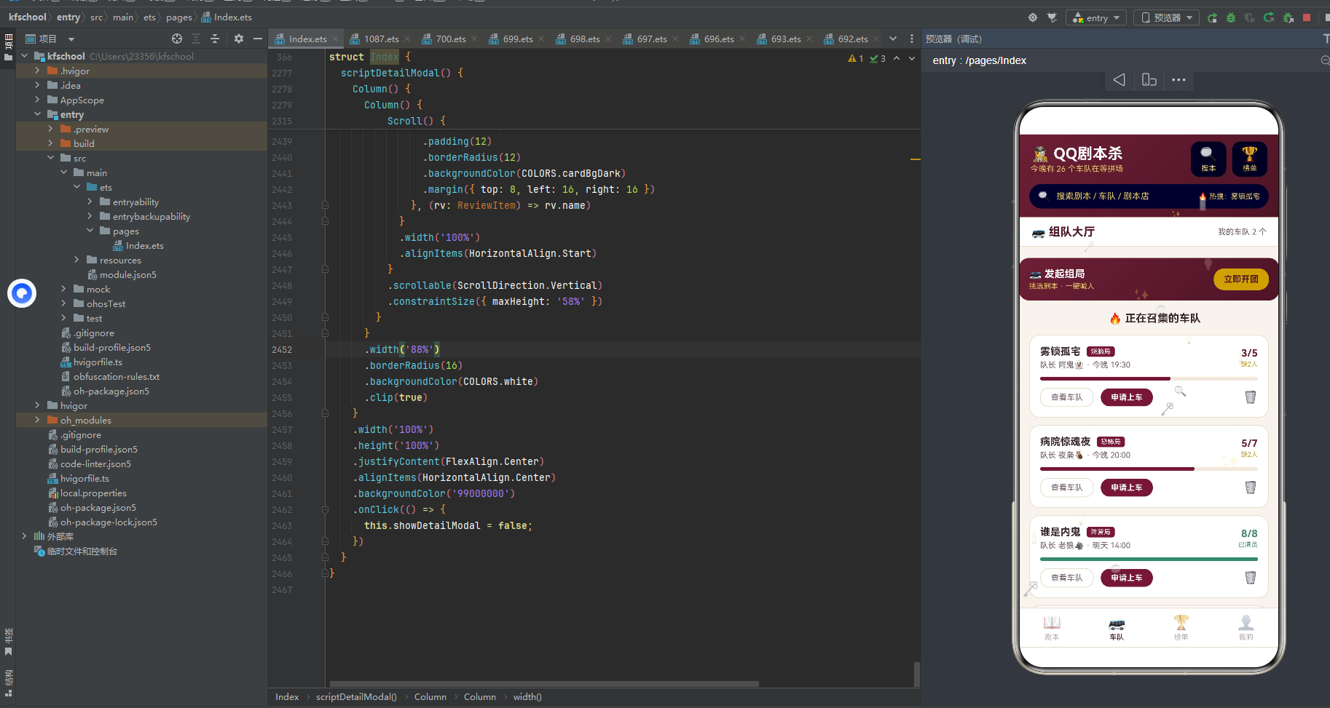The image size is (1330, 708).
Task: Expand the AppScope folder
Action: click(38, 100)
